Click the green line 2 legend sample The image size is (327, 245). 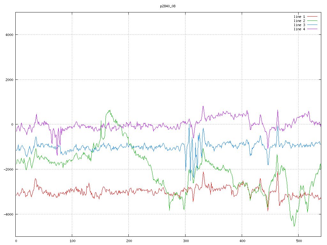click(x=312, y=21)
